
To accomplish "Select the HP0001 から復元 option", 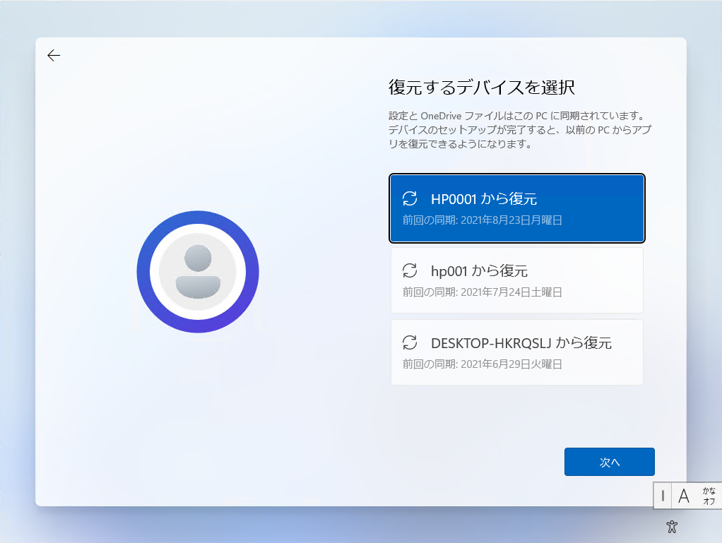I will point(516,208).
